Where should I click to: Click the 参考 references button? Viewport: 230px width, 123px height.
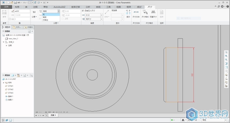coord(4,14)
